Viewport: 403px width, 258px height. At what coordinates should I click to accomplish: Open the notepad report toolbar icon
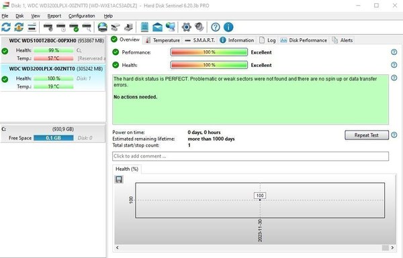point(144,27)
